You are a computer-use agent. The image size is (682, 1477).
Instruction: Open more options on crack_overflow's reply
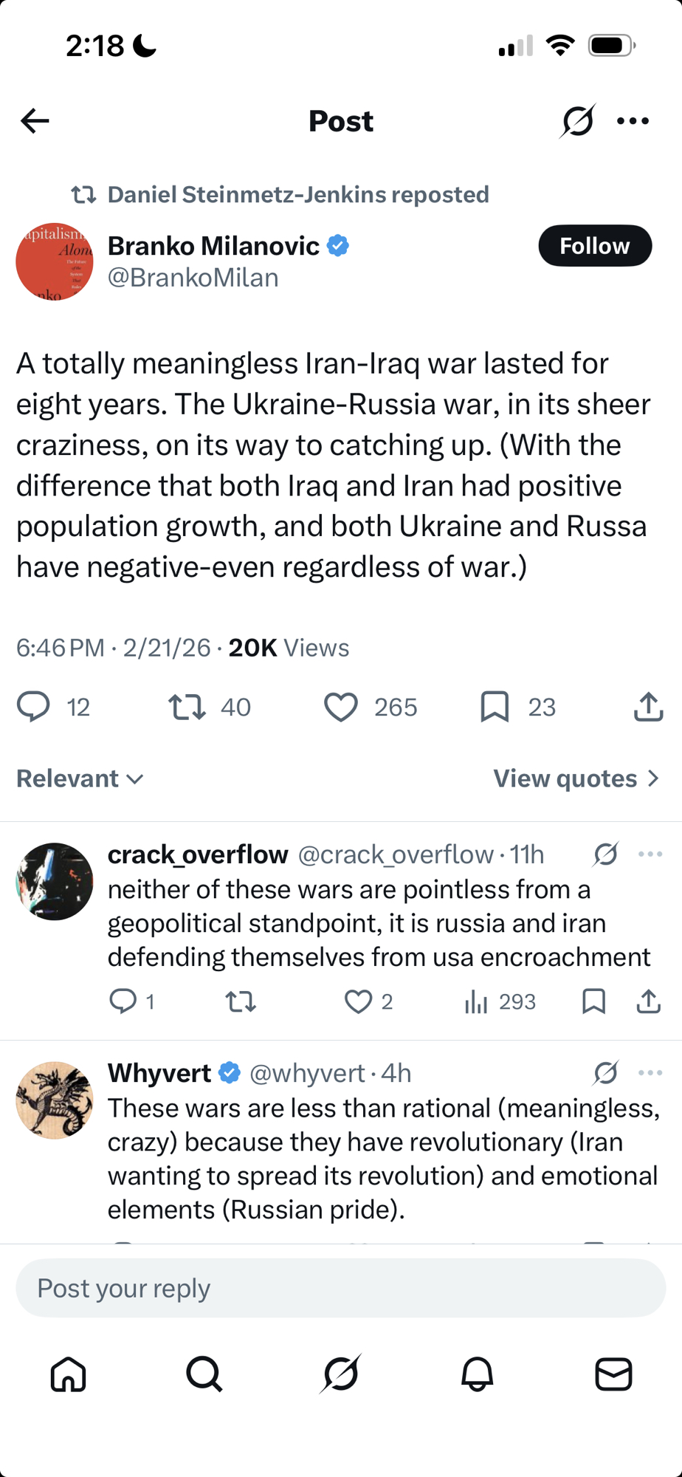pos(650,854)
